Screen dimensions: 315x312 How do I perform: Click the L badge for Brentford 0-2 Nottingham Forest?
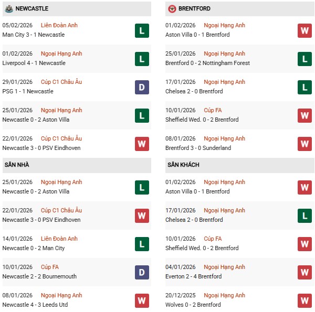[x=304, y=59]
